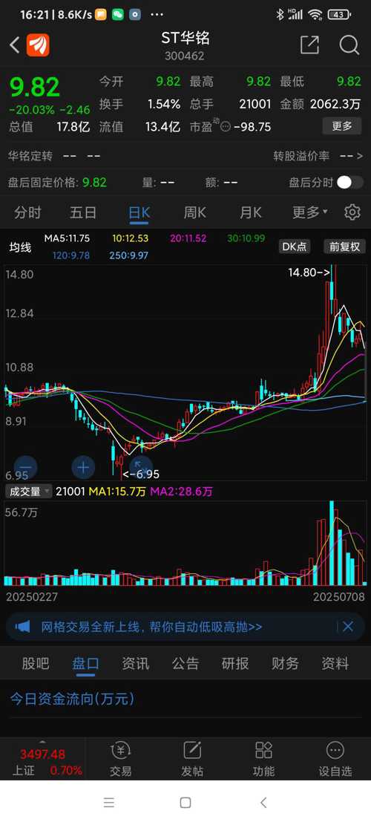Screen dimensions: 371x825
Task: Zoom out chart with minus icon
Action: [26, 467]
